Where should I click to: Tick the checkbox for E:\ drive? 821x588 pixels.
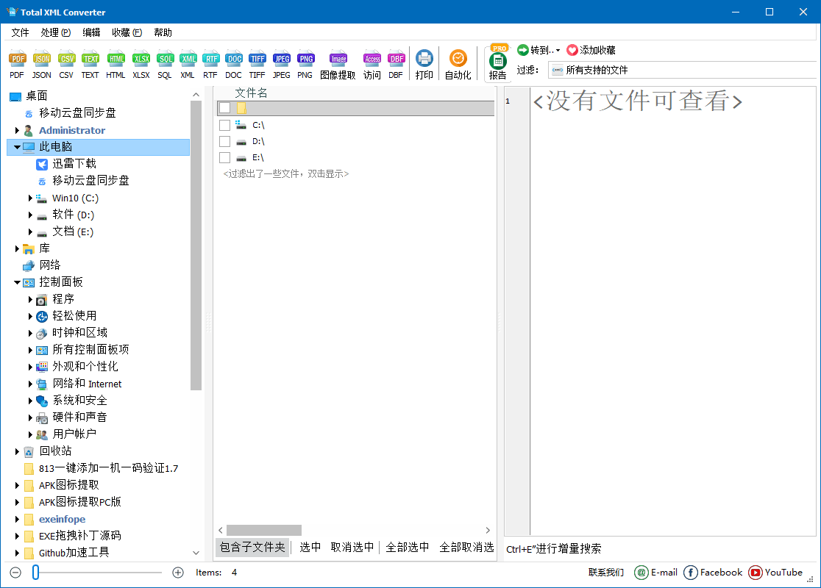[x=224, y=157]
